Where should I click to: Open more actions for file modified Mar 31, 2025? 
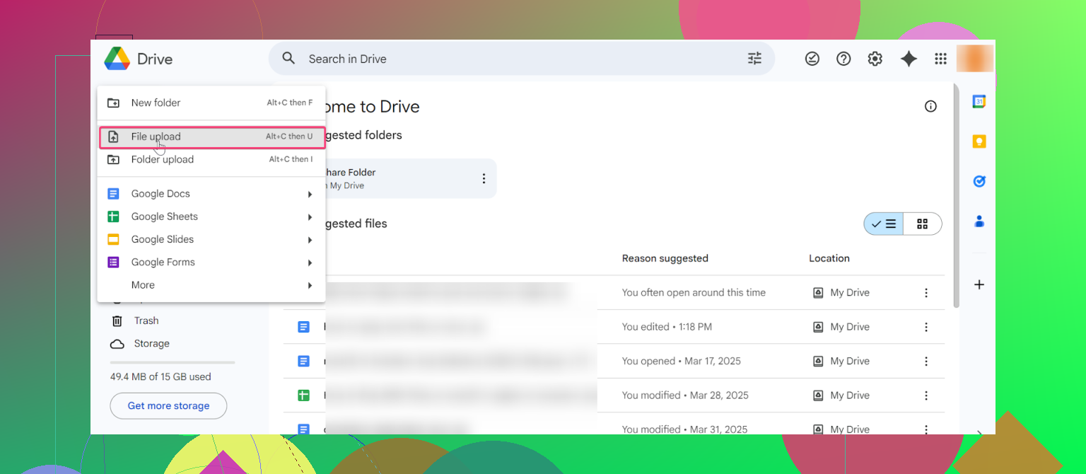tap(926, 429)
